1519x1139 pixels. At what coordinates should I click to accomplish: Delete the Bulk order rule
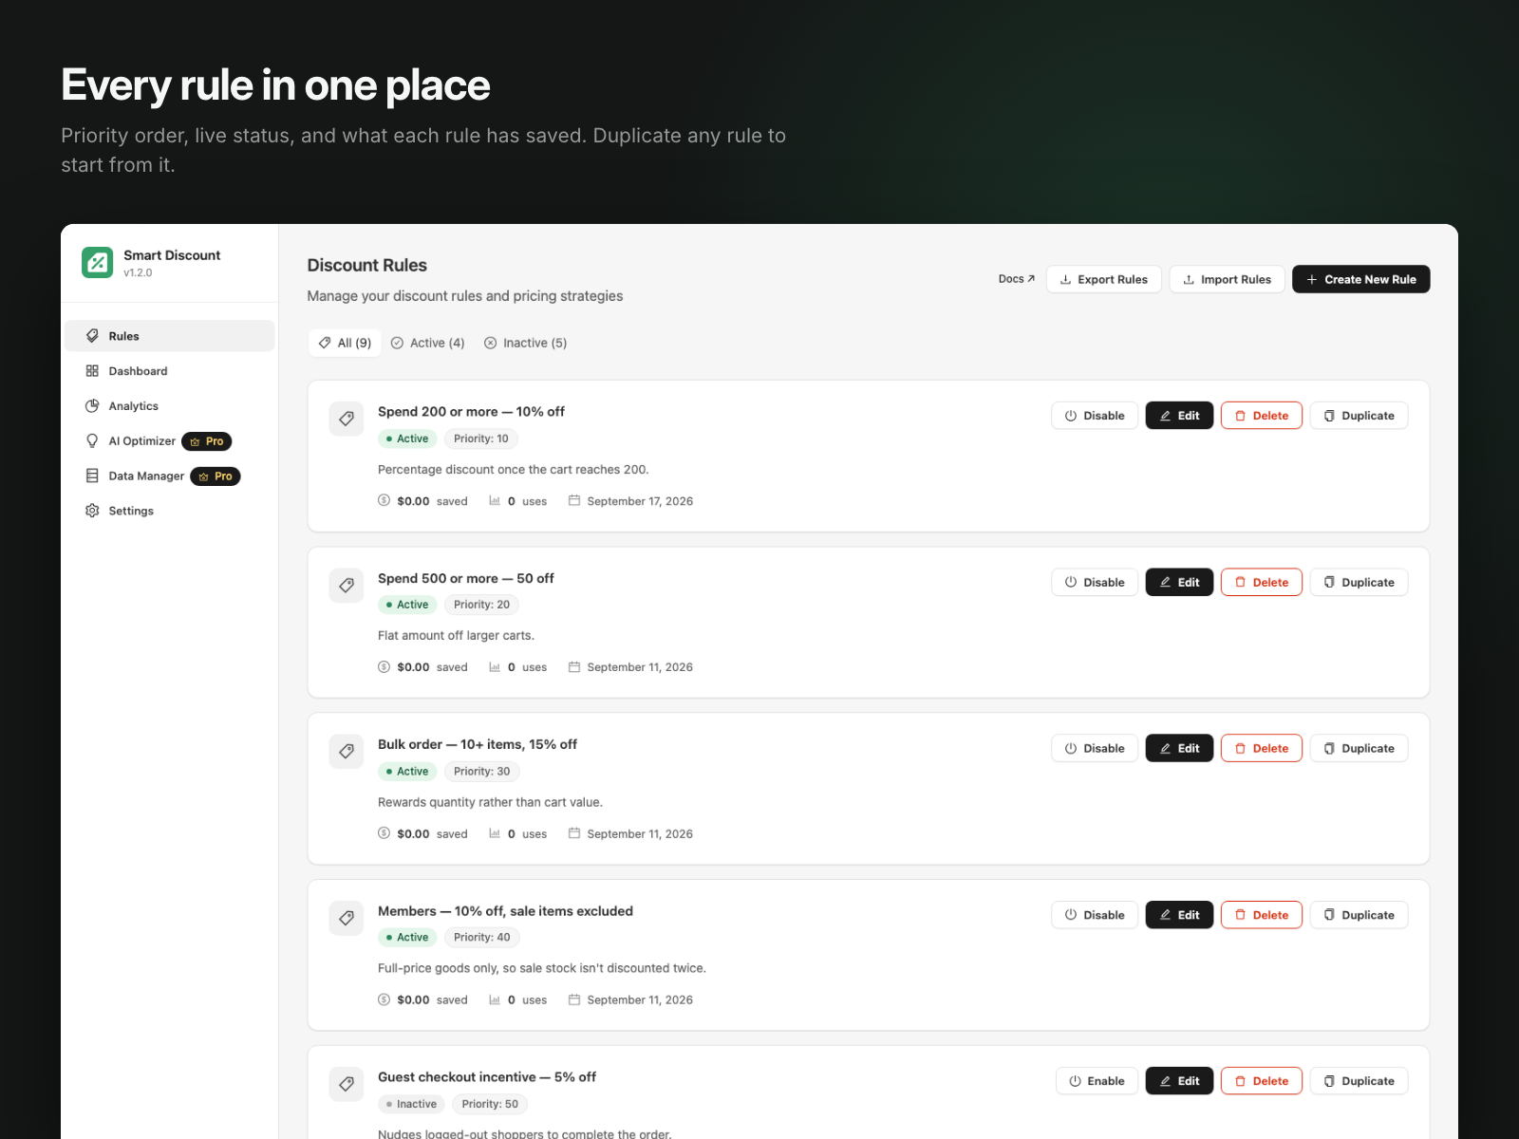(x=1262, y=748)
